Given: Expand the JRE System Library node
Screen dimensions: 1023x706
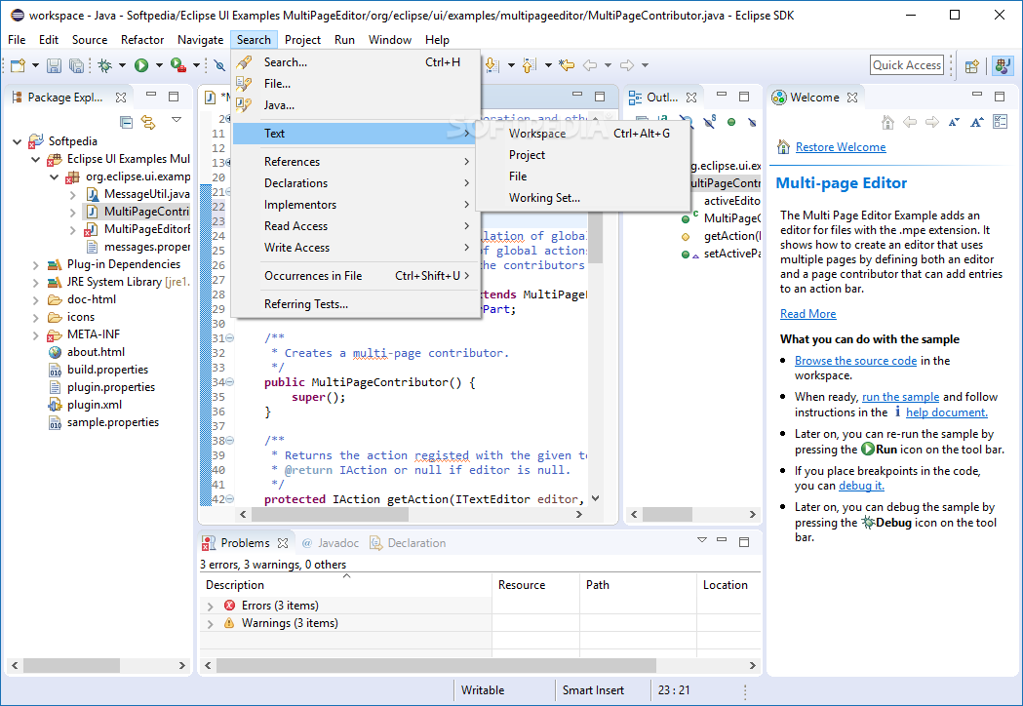Looking at the screenshot, I should pyautogui.click(x=36, y=283).
